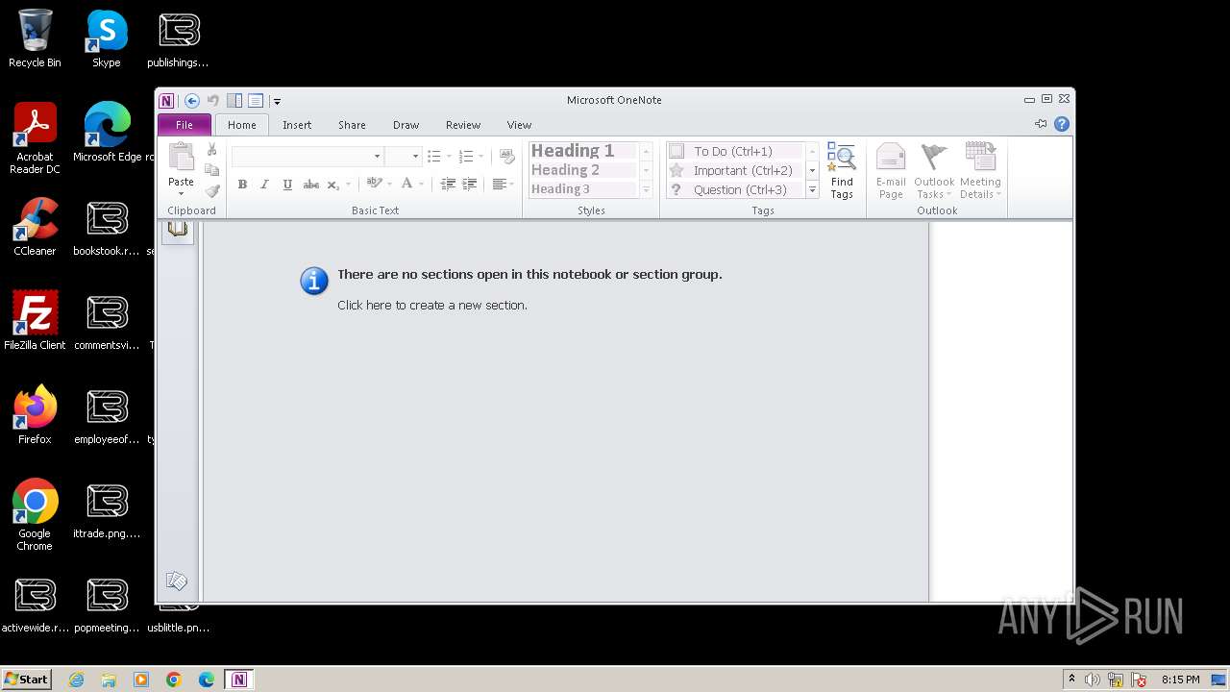Toggle Underline formatting
1230x692 pixels.
[x=287, y=185]
